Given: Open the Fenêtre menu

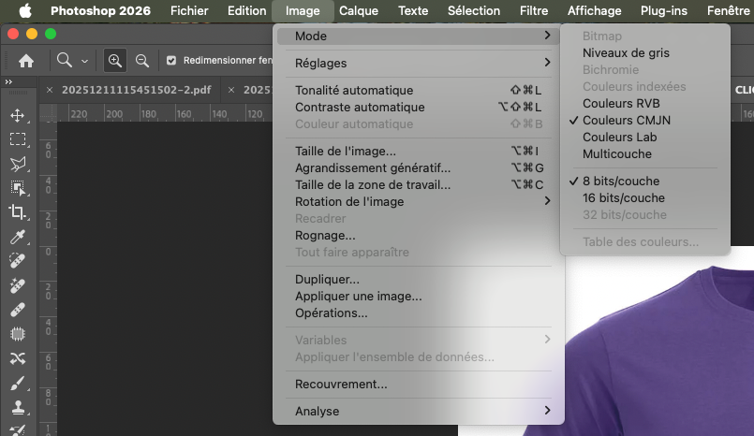Looking at the screenshot, I should [728, 10].
